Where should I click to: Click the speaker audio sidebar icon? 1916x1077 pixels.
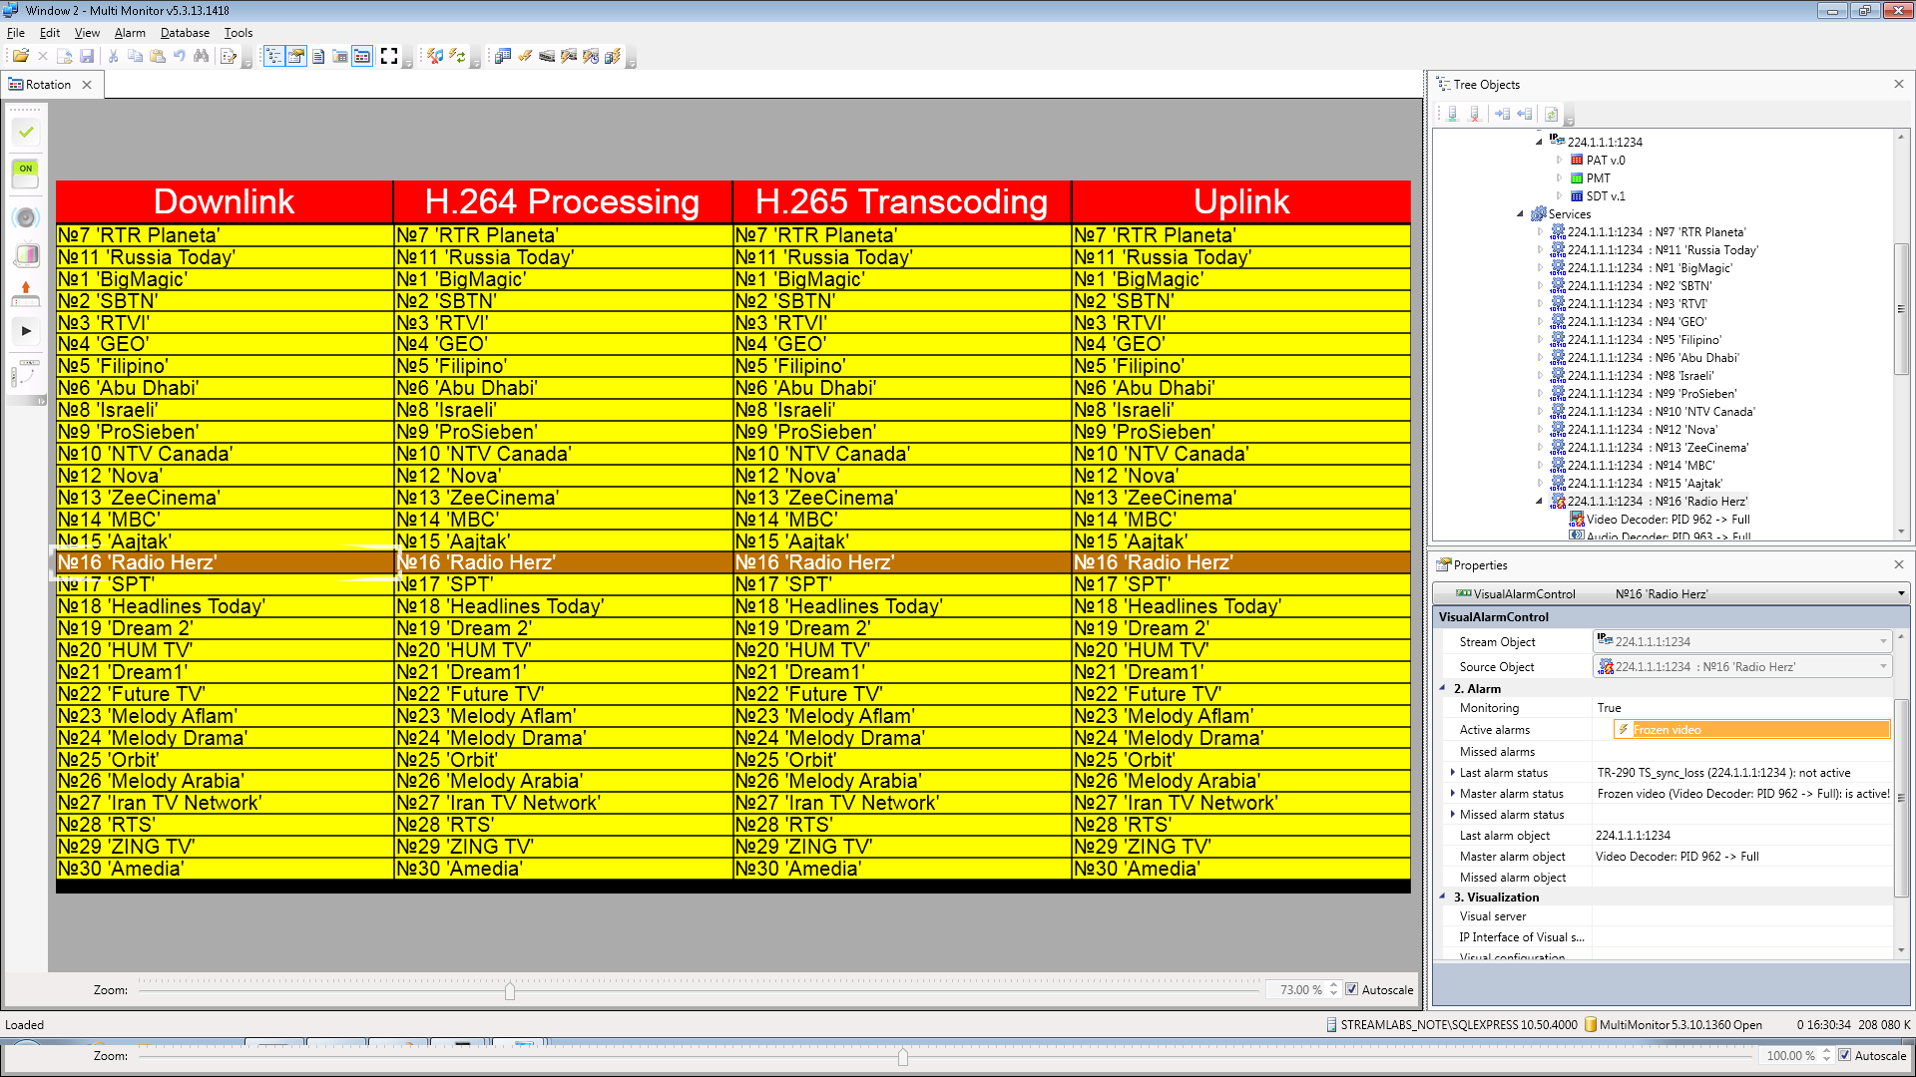coord(26,217)
